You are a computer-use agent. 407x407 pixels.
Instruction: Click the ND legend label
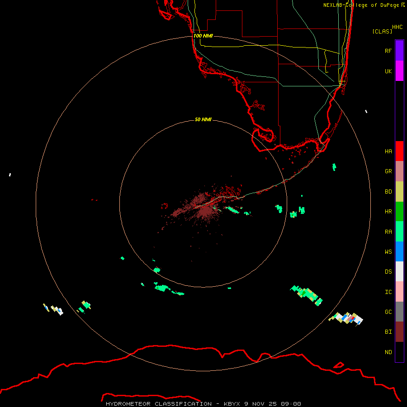(388, 352)
